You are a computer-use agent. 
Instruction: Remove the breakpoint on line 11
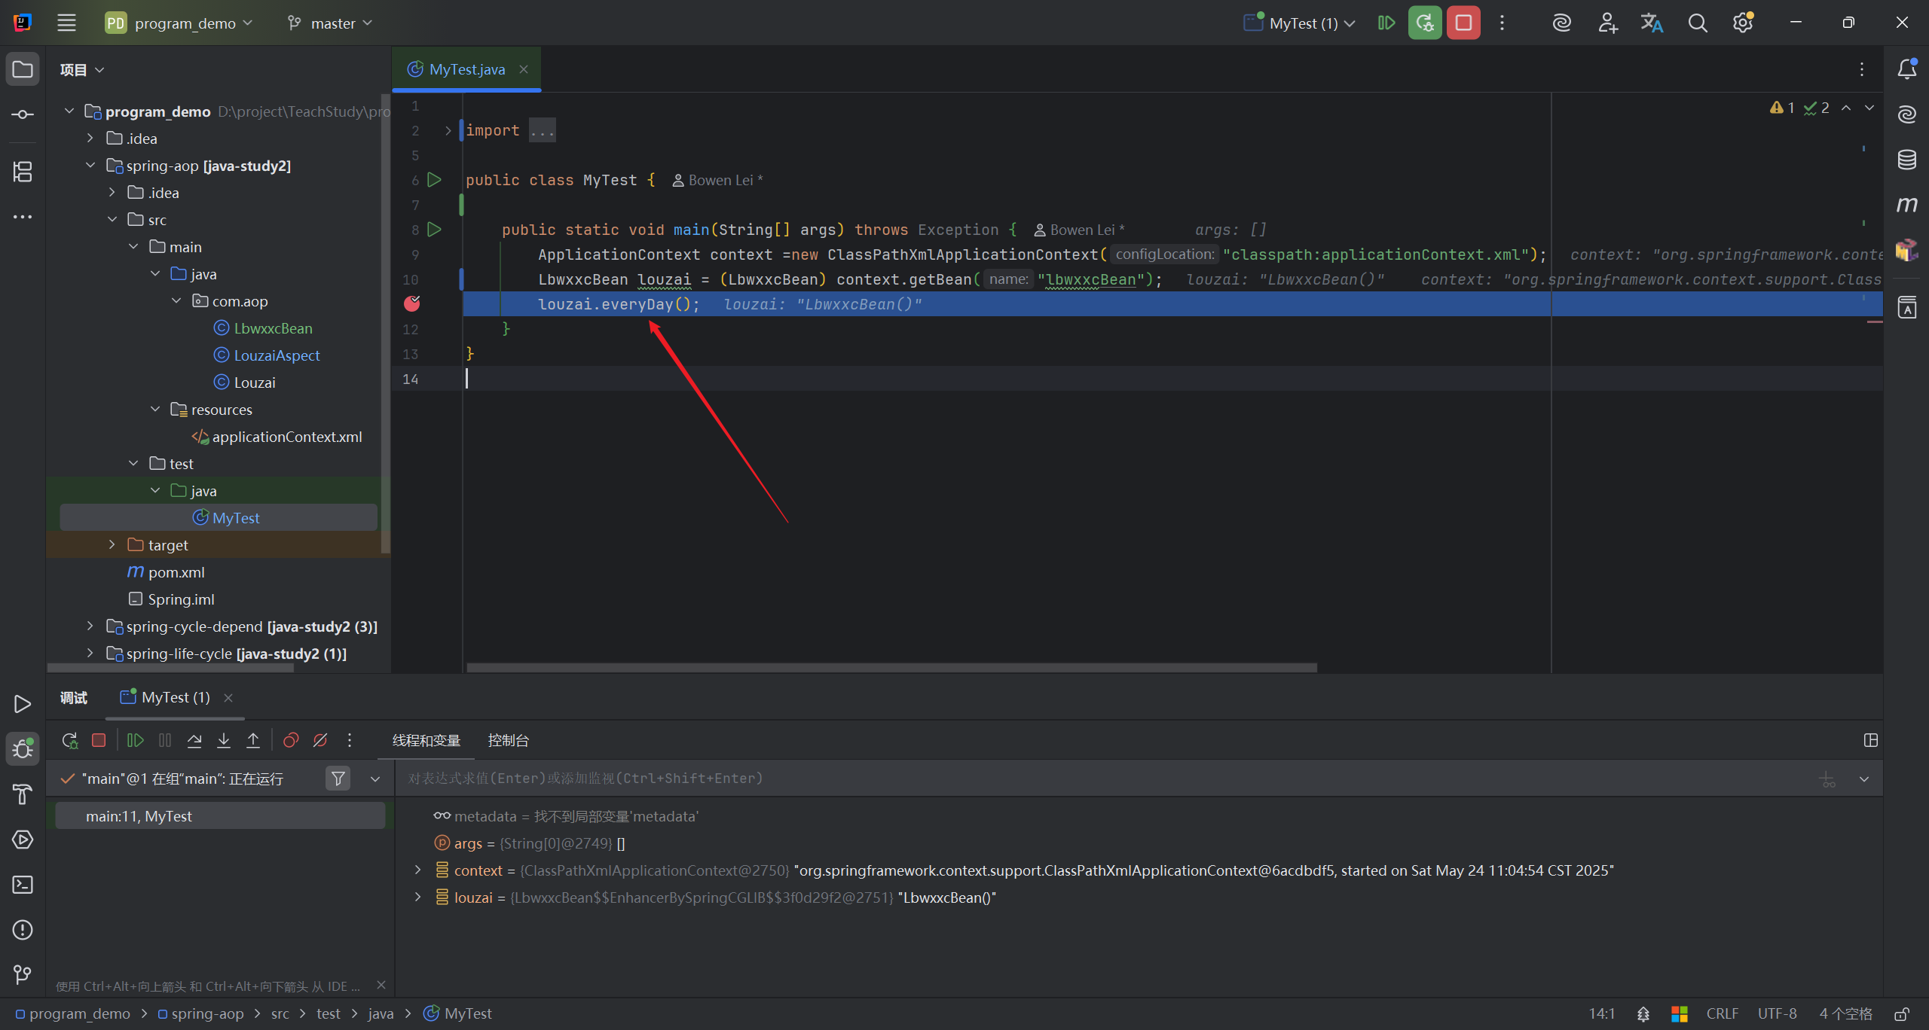point(411,303)
